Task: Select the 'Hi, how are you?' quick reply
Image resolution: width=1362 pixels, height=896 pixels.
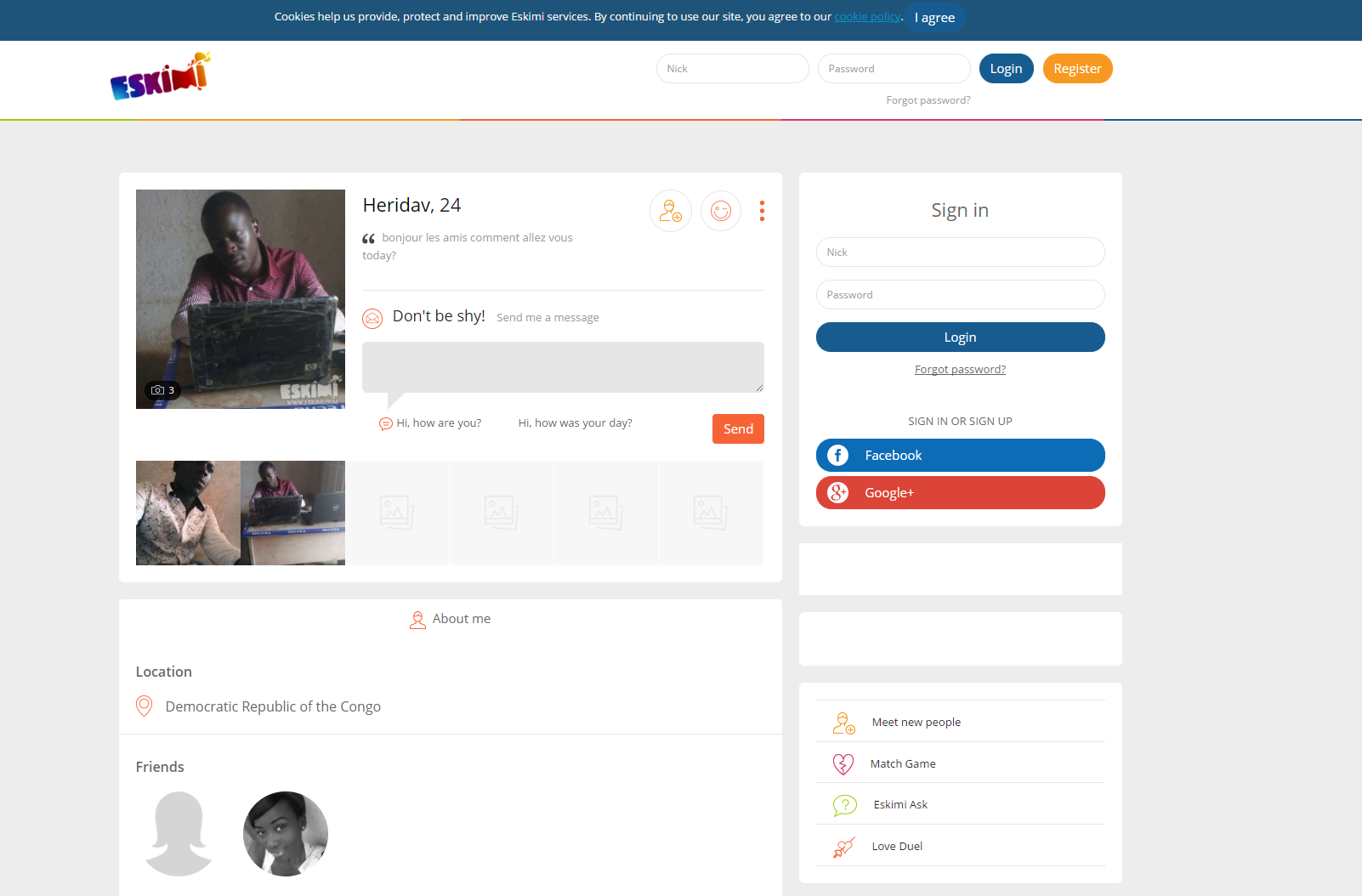Action: [439, 423]
